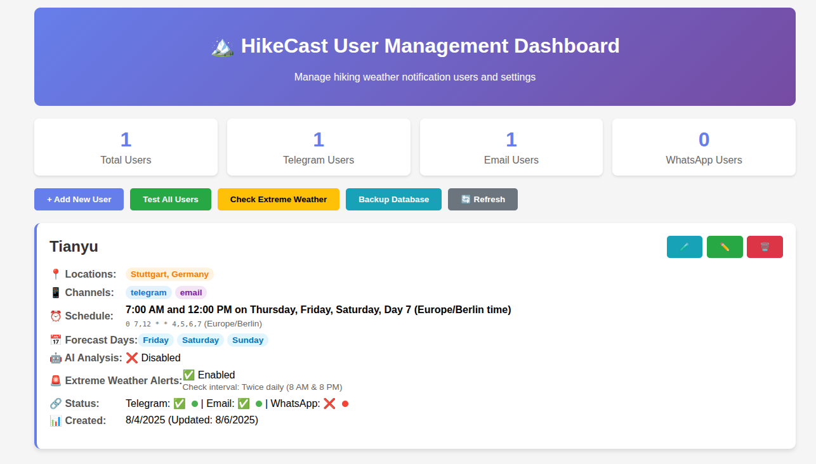Edit user Tianyu with pencil icon
The height and width of the screenshot is (464, 816).
tap(725, 247)
